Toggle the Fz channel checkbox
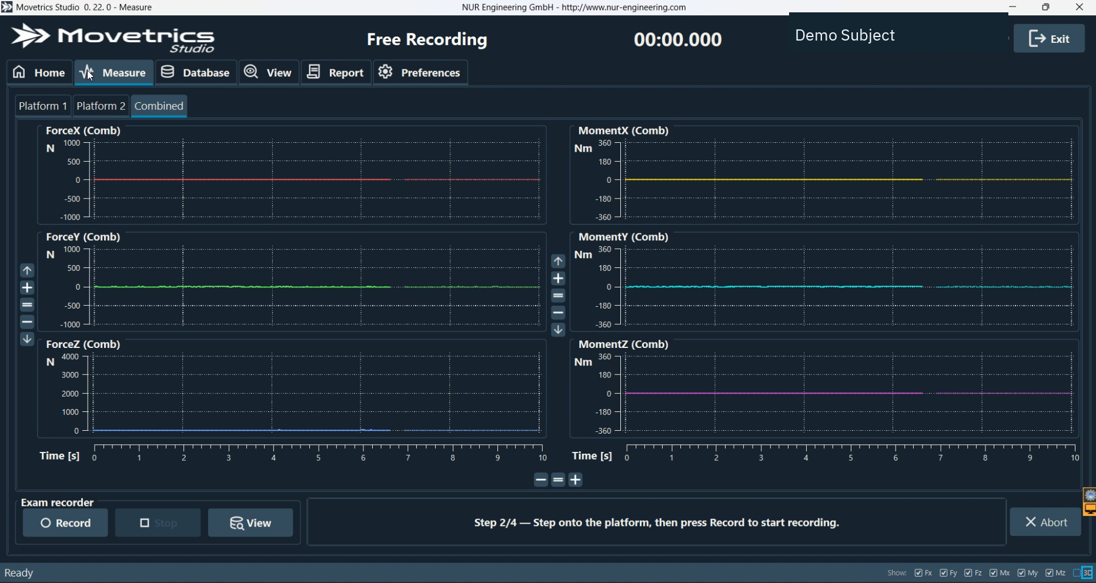The height and width of the screenshot is (583, 1096). 968,573
